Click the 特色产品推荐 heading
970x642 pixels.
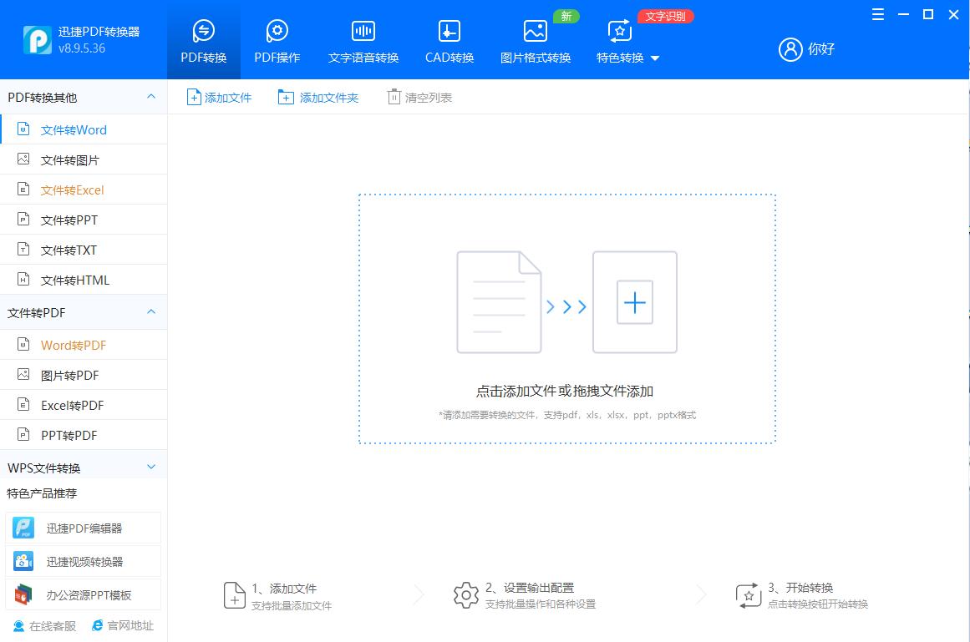click(42, 493)
